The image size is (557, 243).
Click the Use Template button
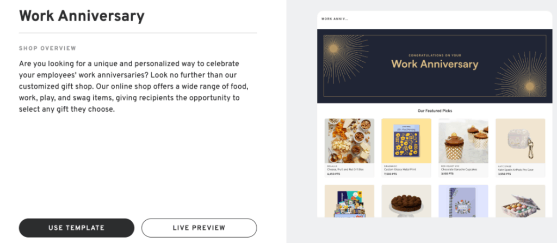(76, 228)
